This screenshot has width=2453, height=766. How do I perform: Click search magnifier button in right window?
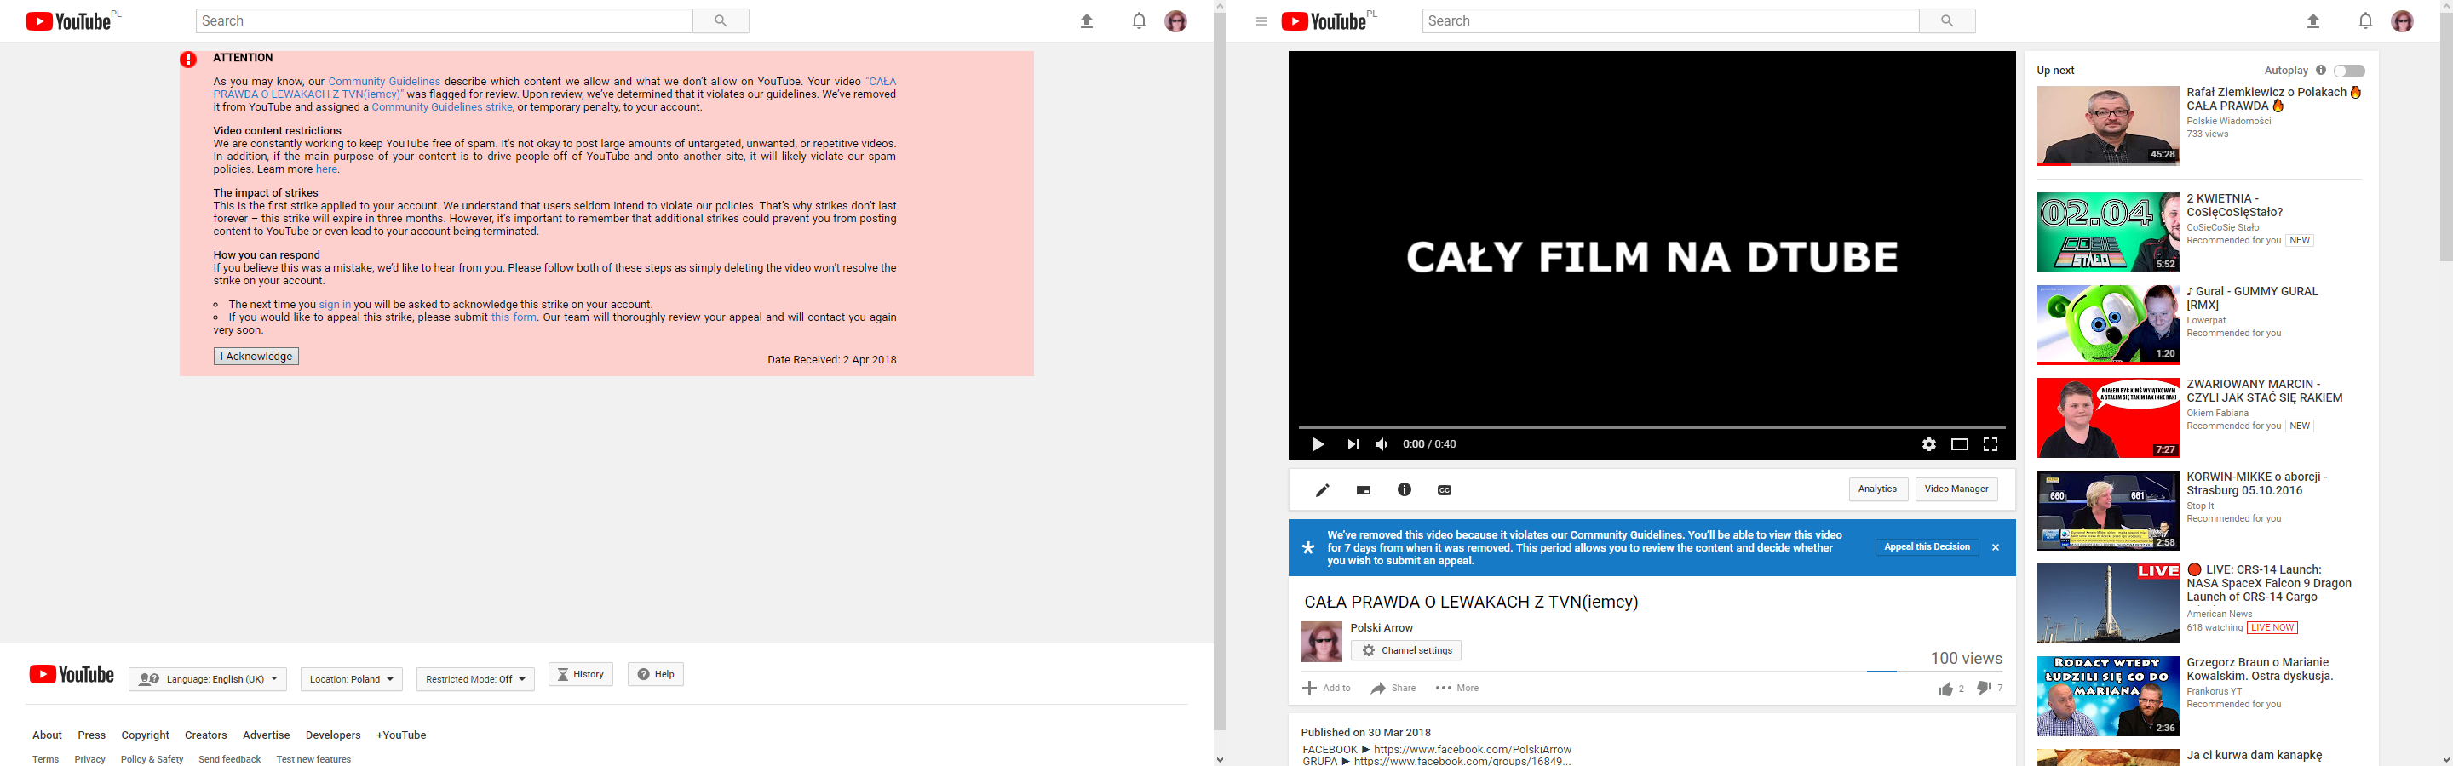click(1947, 21)
